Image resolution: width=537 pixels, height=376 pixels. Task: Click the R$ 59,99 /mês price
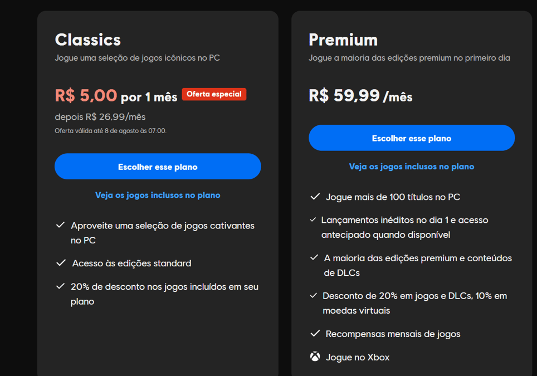[x=360, y=96]
